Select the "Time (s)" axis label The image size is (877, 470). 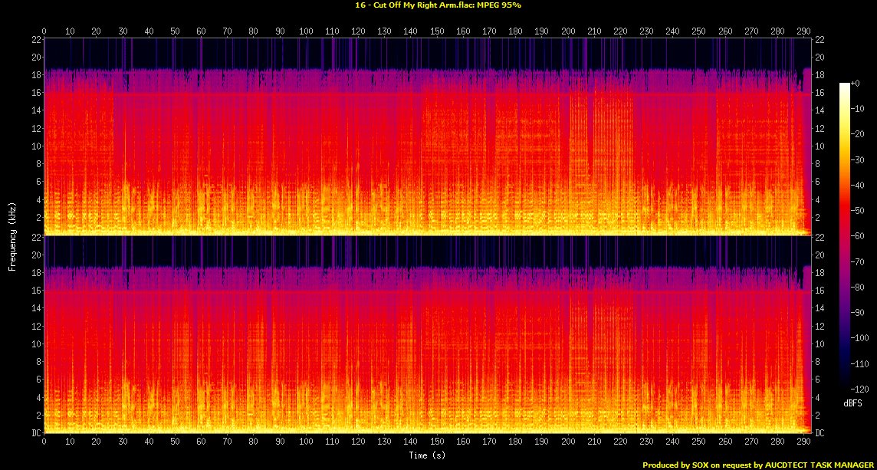(426, 455)
